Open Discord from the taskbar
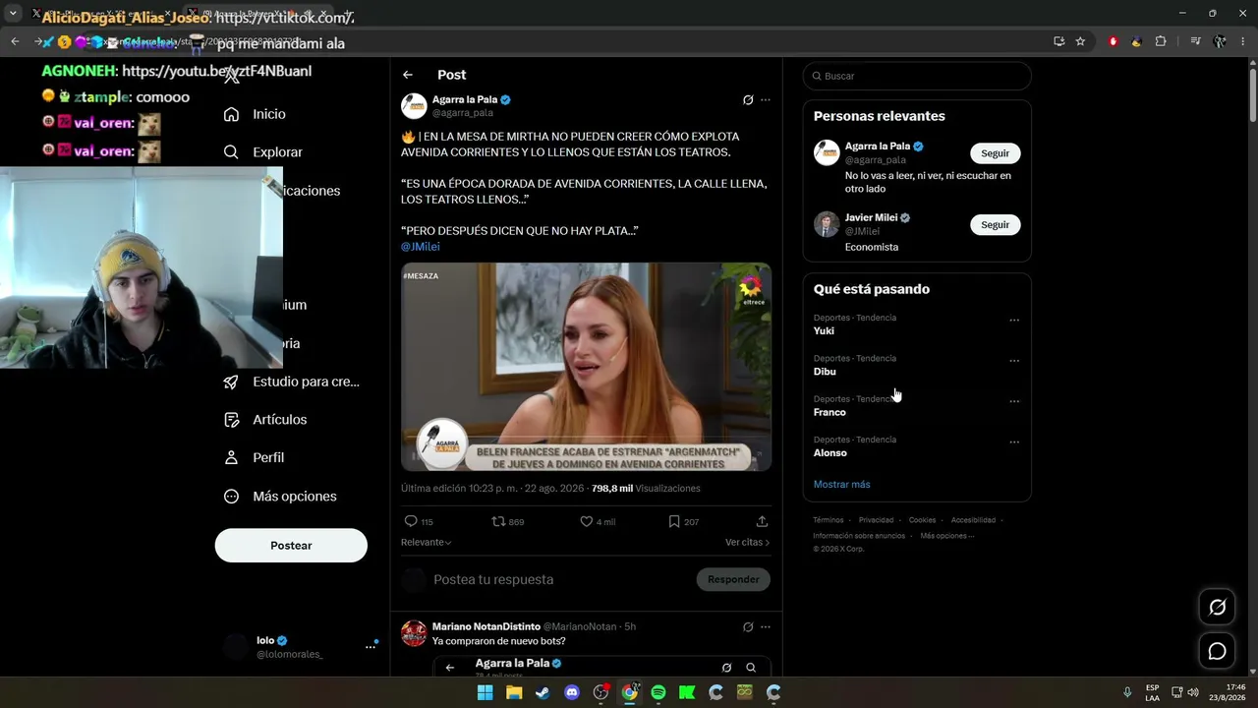Viewport: 1258px width, 708px height. 572,692
